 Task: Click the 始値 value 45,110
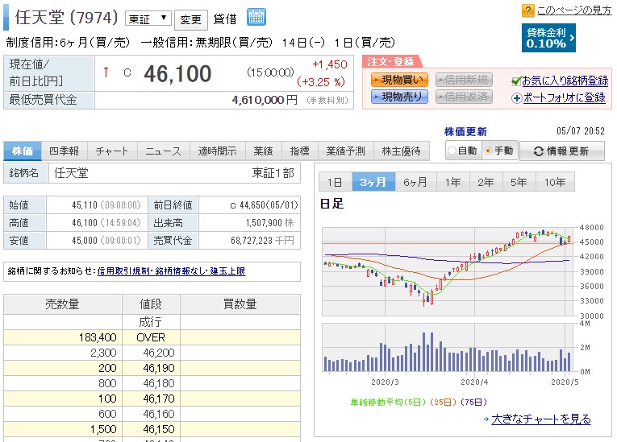tap(84, 205)
